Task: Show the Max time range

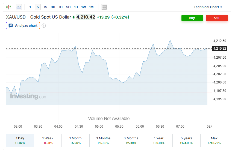Action: click(x=214, y=140)
